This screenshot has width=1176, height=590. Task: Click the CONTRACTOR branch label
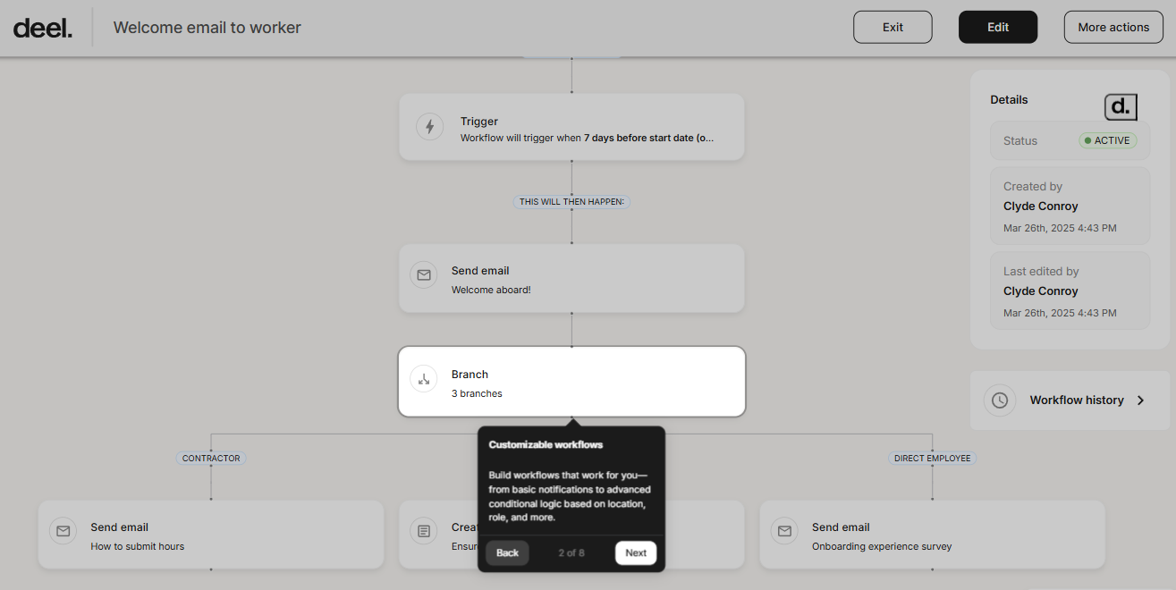point(211,459)
